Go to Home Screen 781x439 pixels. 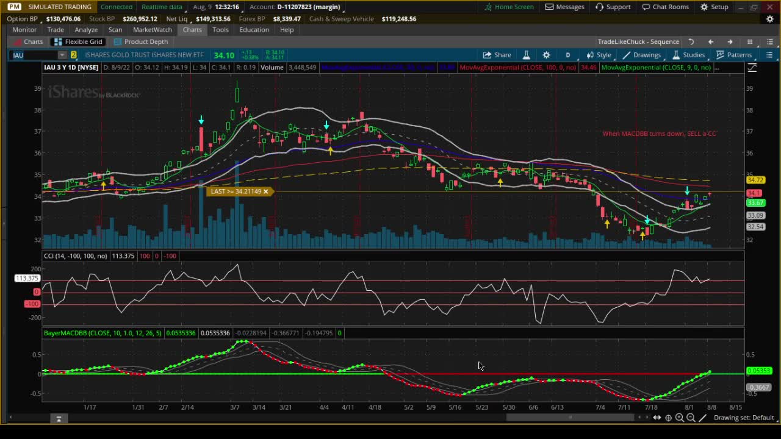[509, 7]
